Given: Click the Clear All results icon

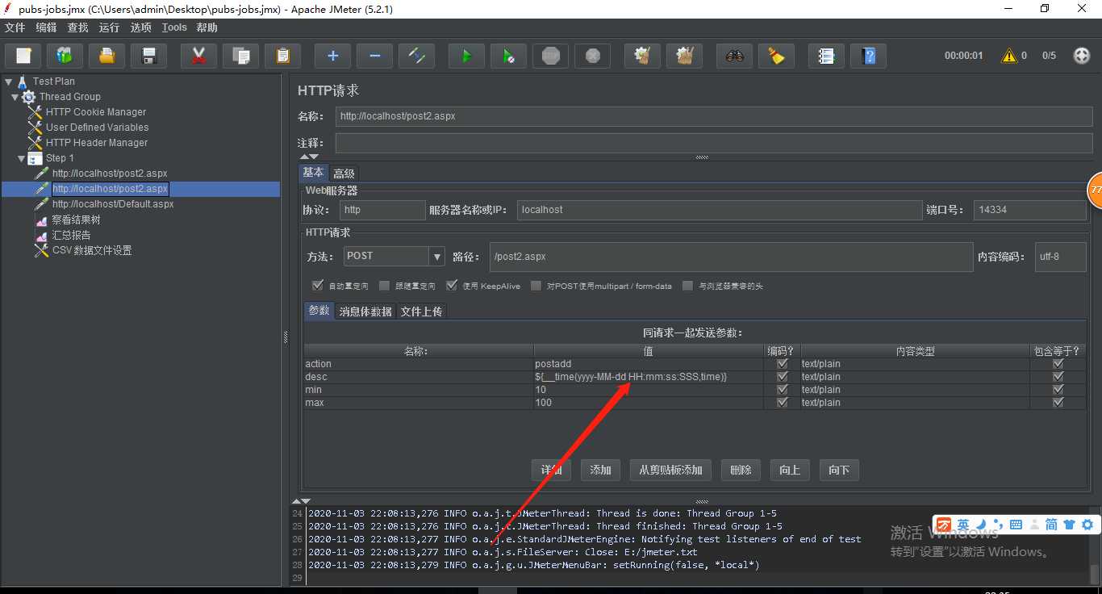Looking at the screenshot, I should [x=684, y=56].
